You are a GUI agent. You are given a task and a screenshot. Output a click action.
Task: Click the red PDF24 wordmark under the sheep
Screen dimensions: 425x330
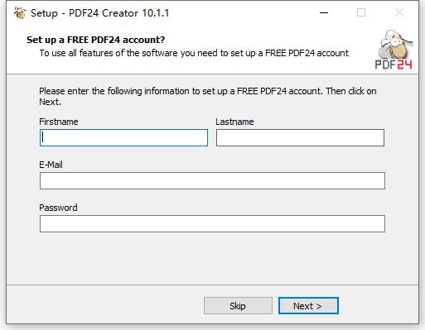pyautogui.click(x=394, y=65)
